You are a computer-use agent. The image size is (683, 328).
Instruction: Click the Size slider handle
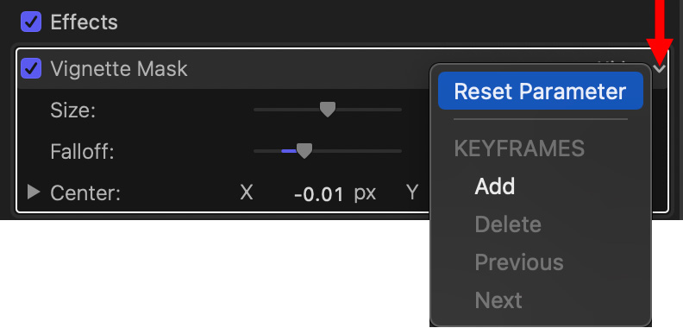tap(328, 110)
